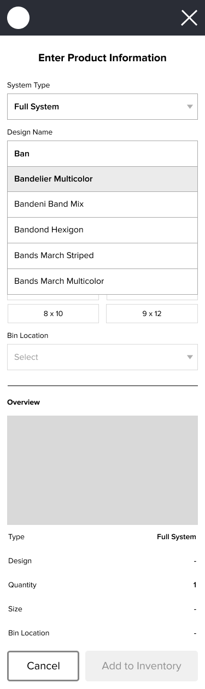
Task: Click the Bin Location dropdown arrow
Action: pyautogui.click(x=190, y=357)
